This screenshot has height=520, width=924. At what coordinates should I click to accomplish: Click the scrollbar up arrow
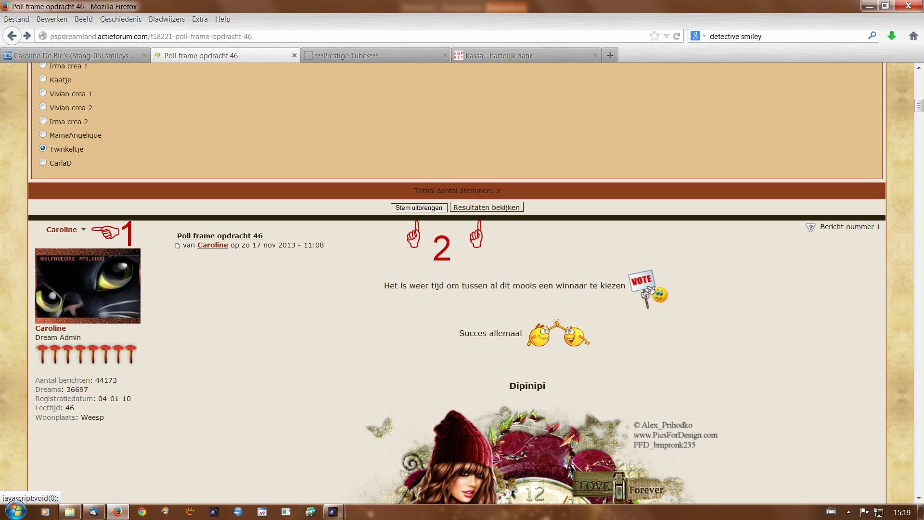click(x=919, y=68)
